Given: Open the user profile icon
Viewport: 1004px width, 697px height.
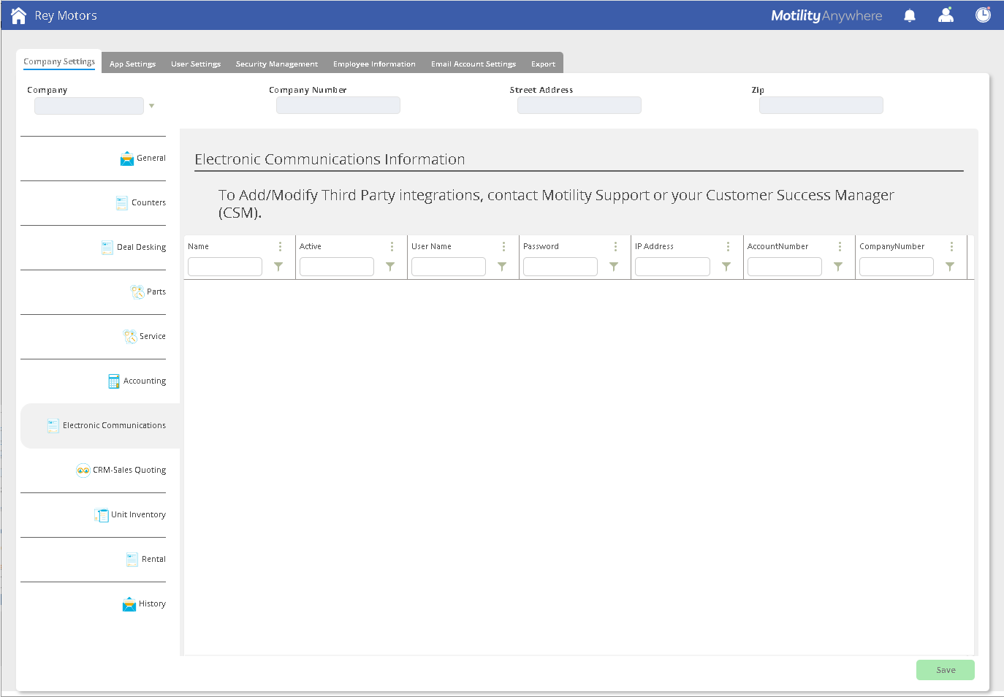Looking at the screenshot, I should pos(946,15).
